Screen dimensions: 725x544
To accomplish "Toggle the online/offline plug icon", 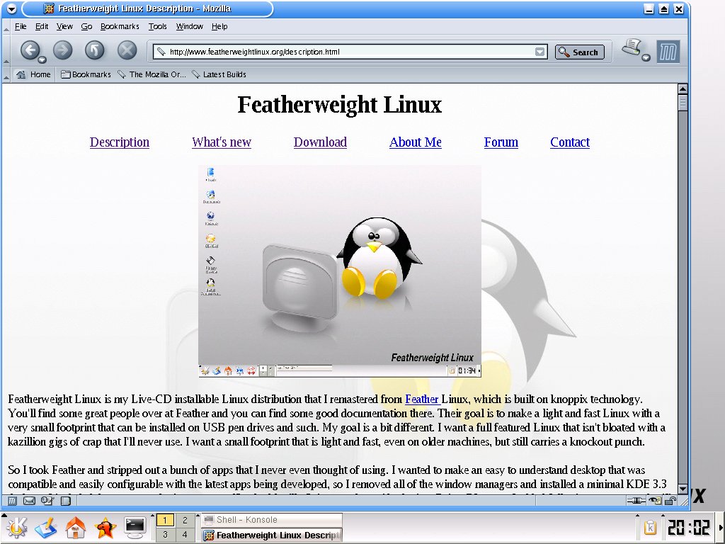I will pyautogui.click(x=636, y=501).
